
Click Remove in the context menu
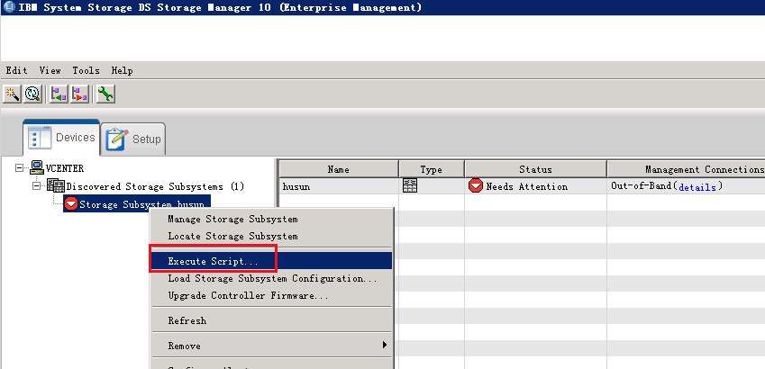[272, 346]
